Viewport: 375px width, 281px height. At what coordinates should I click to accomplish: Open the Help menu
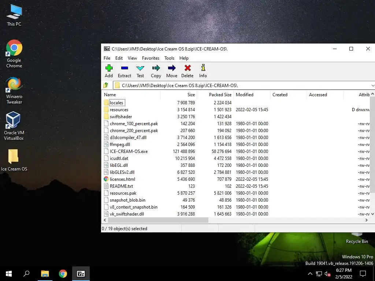[184, 58]
